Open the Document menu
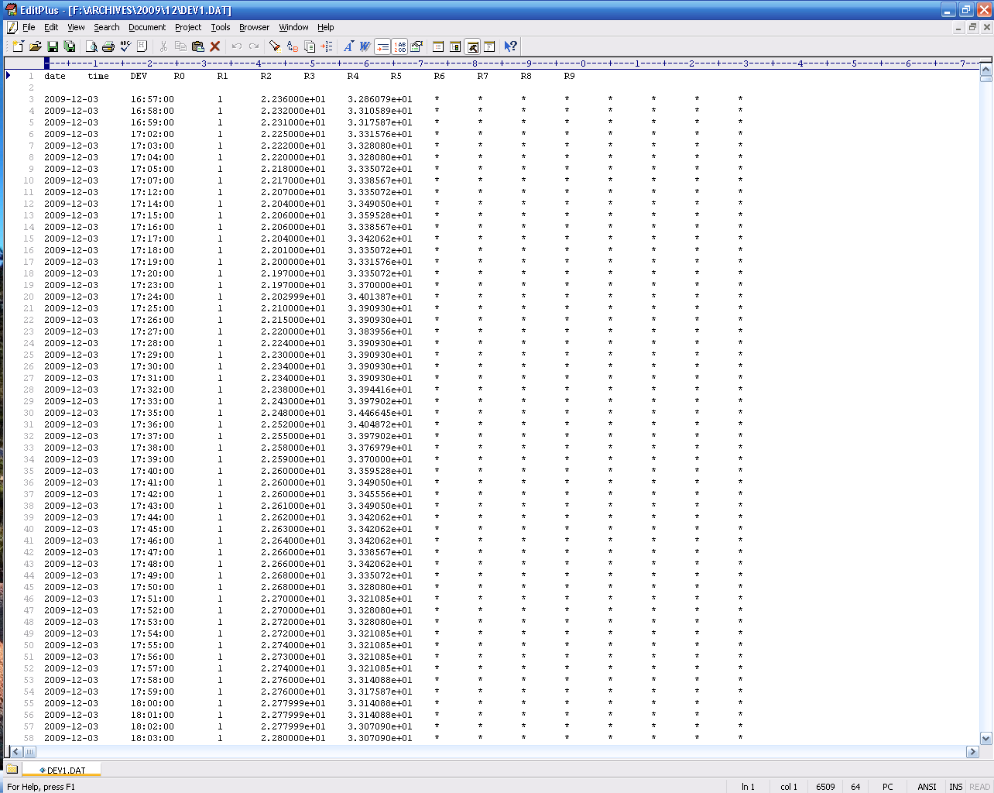The width and height of the screenshot is (994, 793). (147, 27)
